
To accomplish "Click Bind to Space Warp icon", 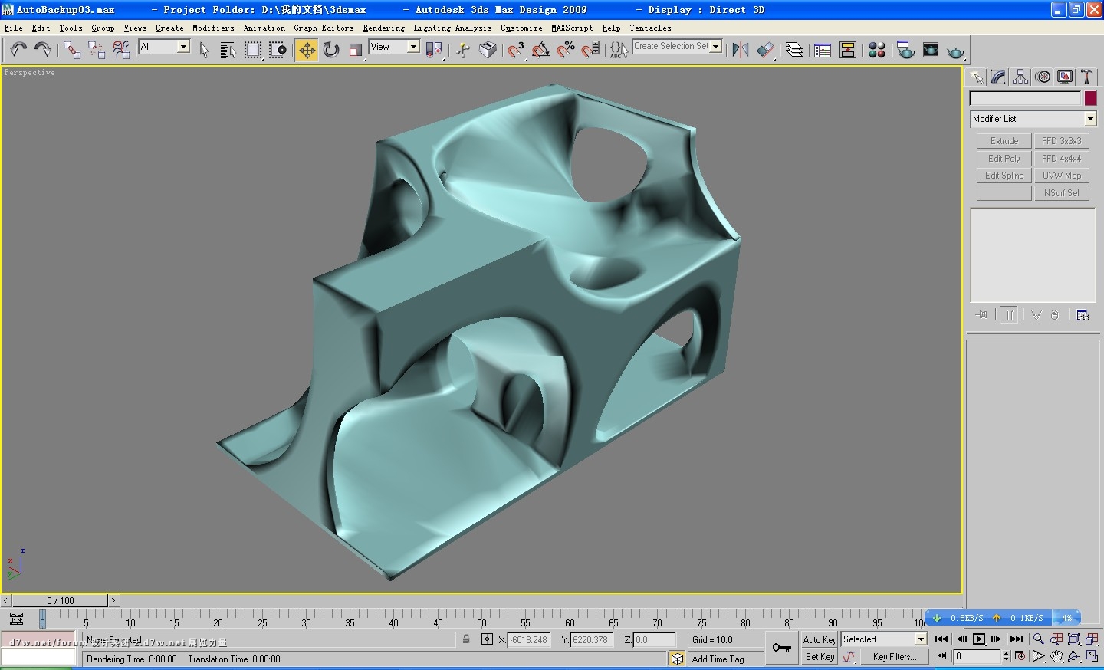I will click(121, 50).
